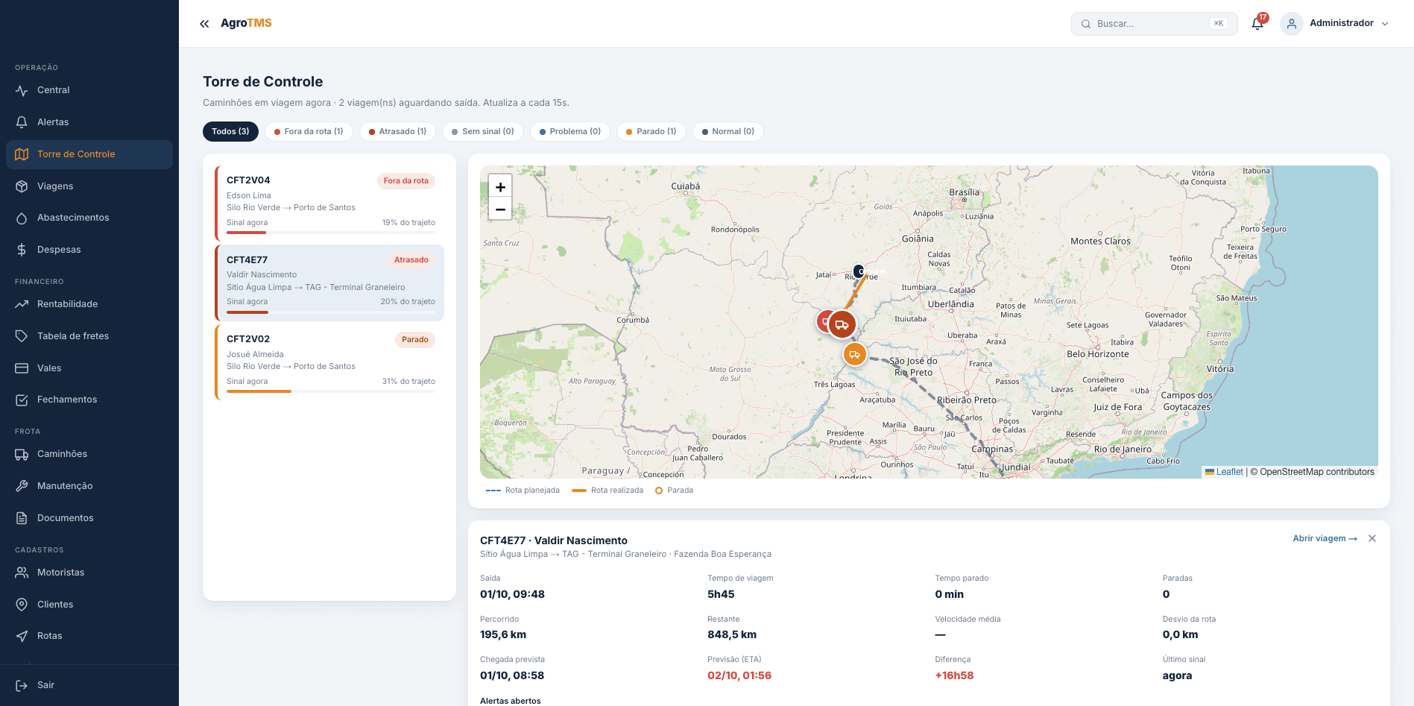Open Alertas bell item in sidebar
The image size is (1414, 706).
point(89,122)
